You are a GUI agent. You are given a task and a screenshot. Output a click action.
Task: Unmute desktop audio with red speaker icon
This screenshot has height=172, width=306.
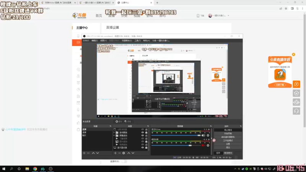click(x=203, y=146)
